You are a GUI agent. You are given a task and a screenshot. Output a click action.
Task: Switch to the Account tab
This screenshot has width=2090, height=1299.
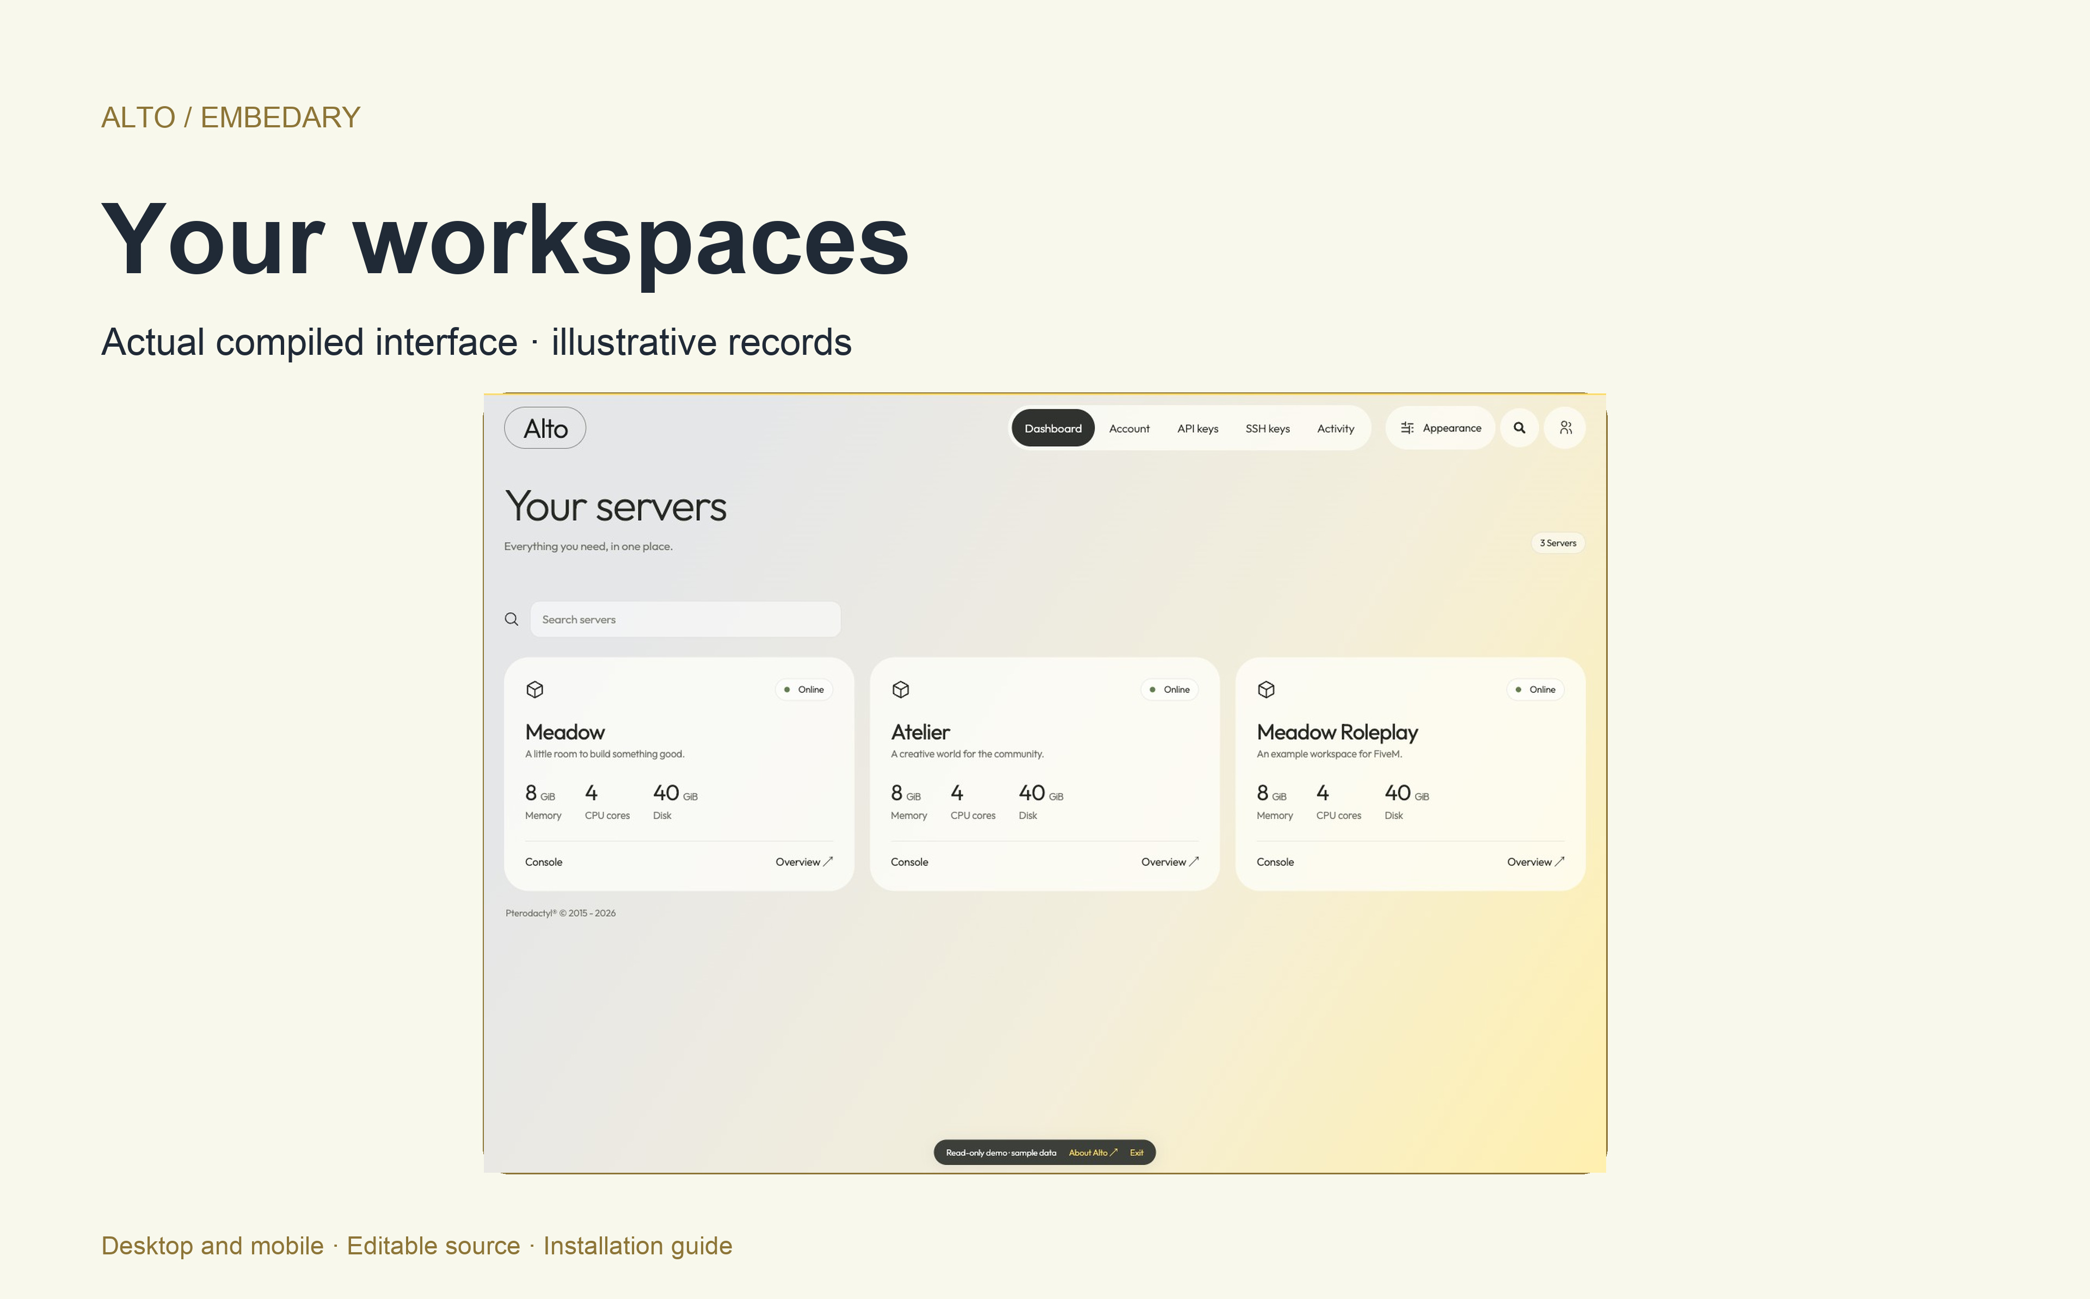point(1129,429)
